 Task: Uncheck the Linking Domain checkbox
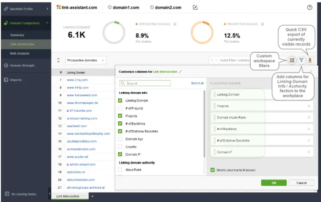[x=120, y=100]
